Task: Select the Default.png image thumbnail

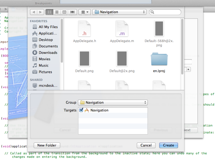Action: point(84,59)
